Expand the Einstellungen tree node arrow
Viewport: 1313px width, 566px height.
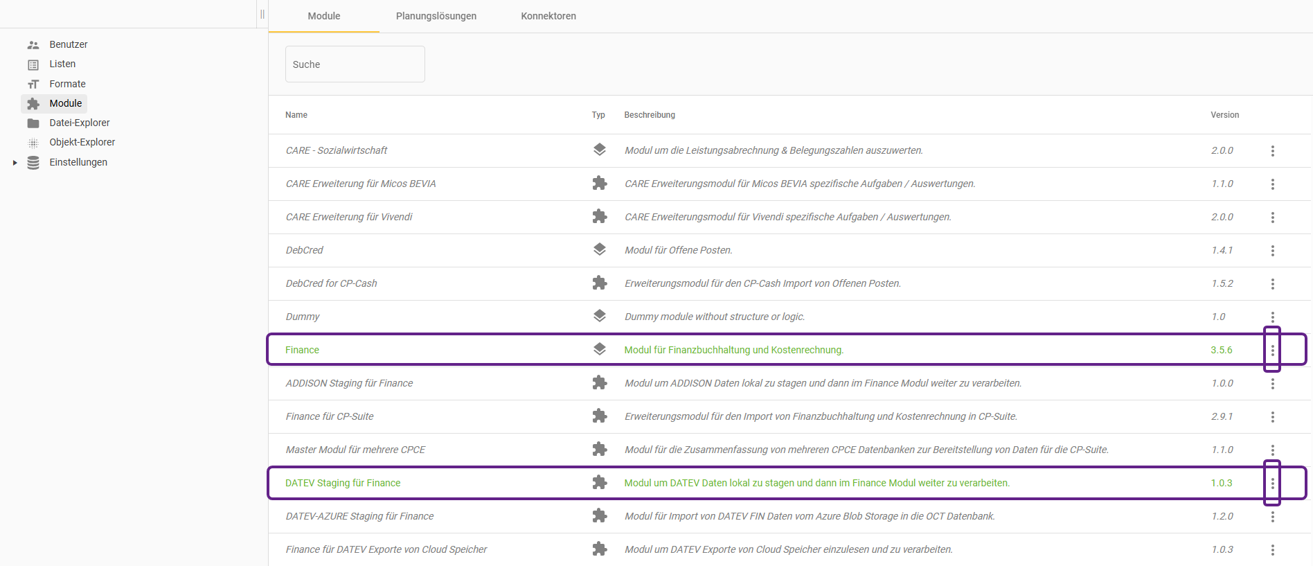15,163
